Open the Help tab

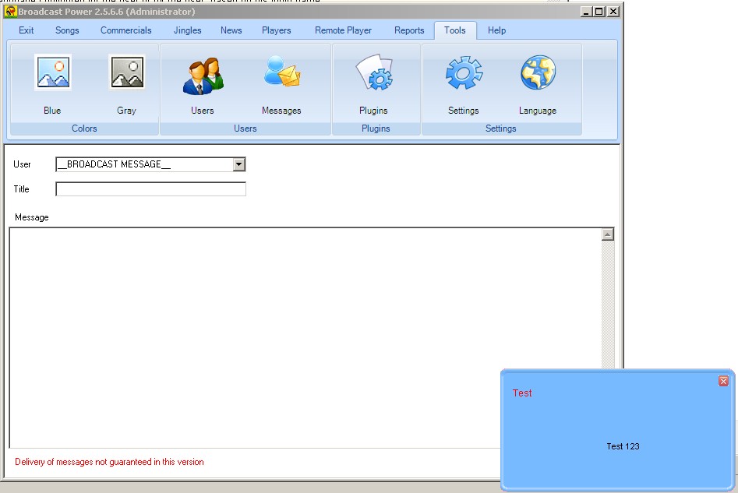click(496, 30)
